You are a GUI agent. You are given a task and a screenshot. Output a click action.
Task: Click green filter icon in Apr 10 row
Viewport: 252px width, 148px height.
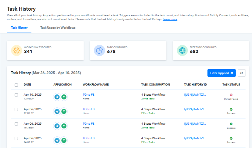tap(64, 97)
